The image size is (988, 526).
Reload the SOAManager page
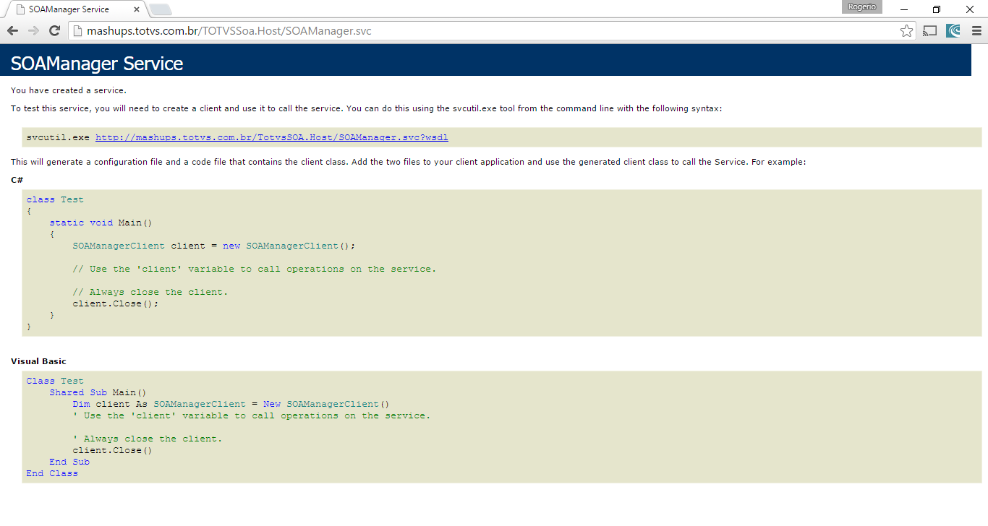[x=54, y=31]
